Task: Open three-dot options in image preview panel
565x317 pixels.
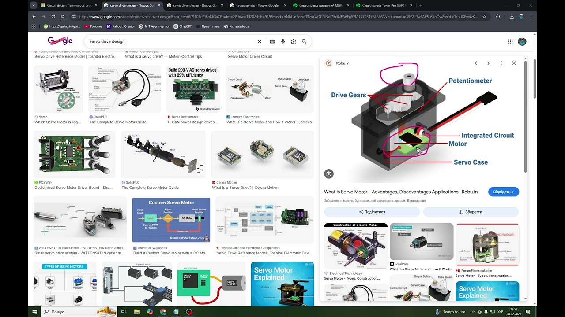Action: point(501,63)
